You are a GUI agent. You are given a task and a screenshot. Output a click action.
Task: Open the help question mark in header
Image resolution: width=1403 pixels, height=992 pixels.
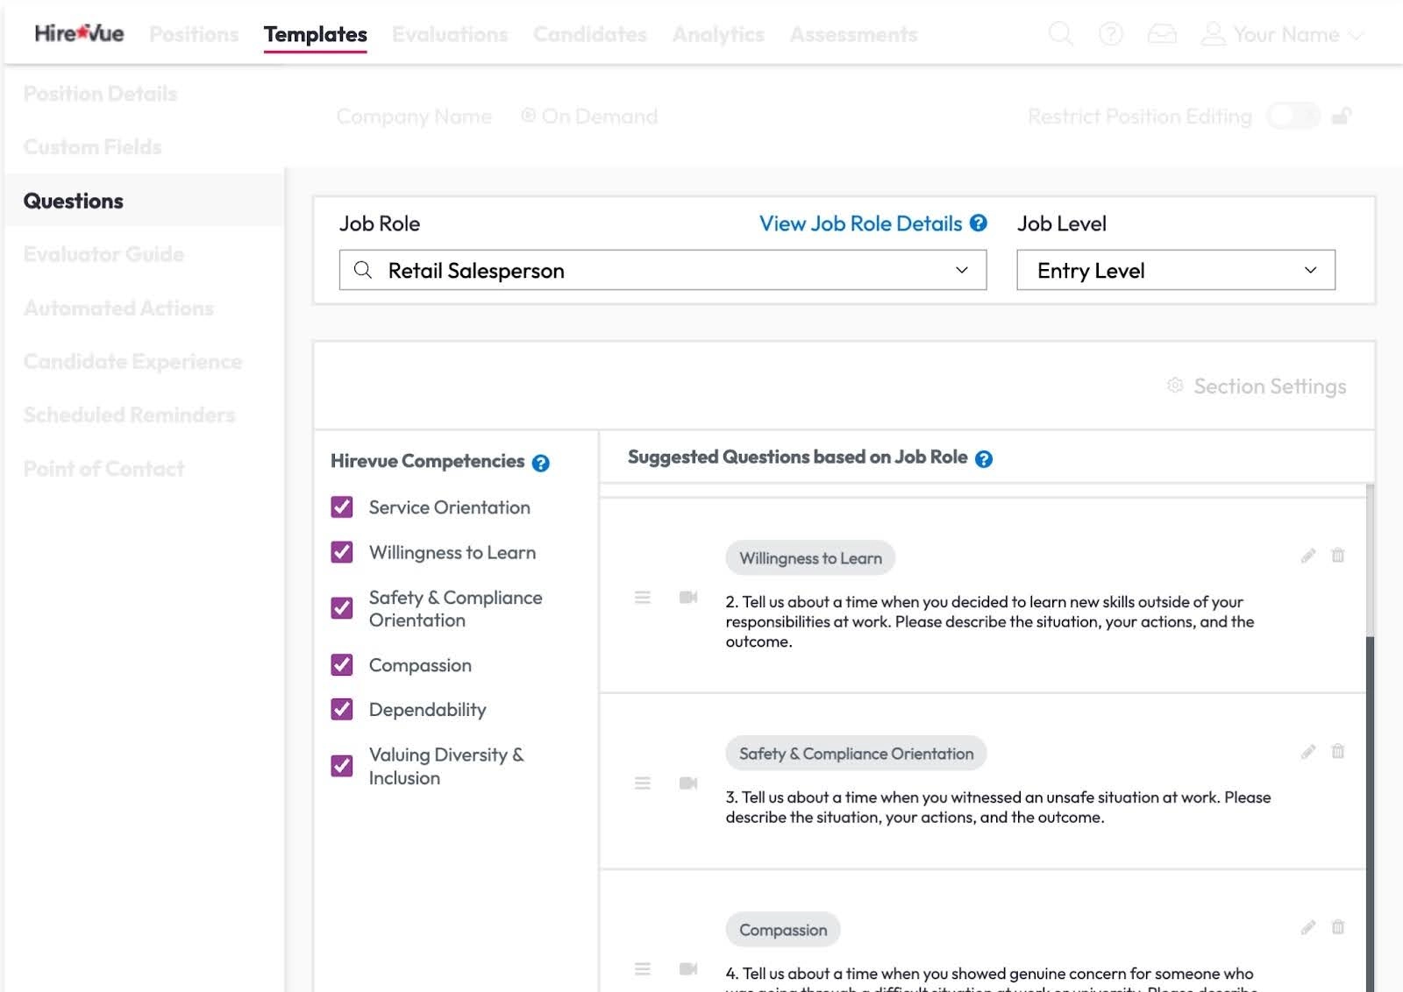1111,34
